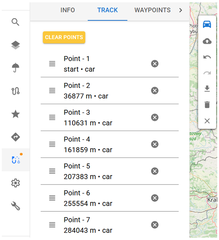Click the drag handle of Point - 5
The height and width of the screenshot is (240, 219).
[52, 171]
